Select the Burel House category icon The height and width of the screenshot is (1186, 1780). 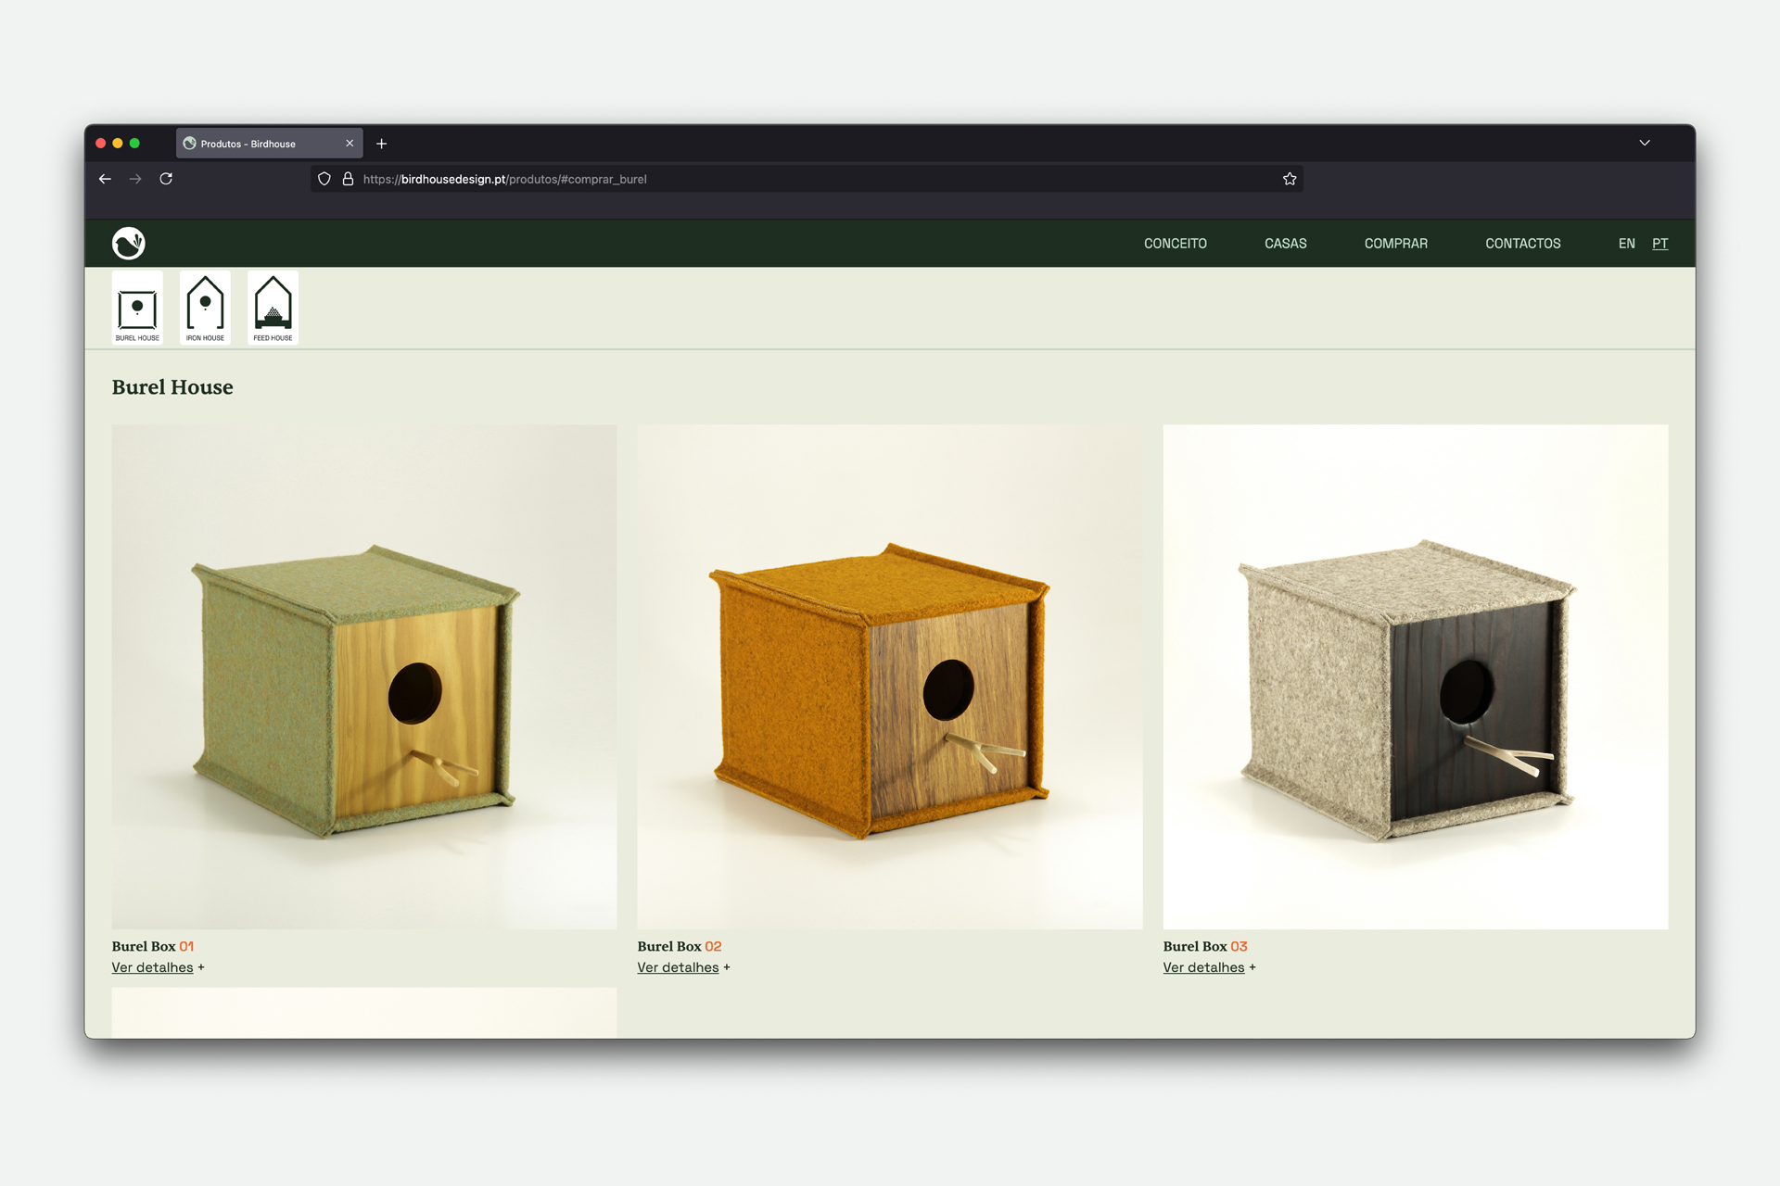[137, 309]
